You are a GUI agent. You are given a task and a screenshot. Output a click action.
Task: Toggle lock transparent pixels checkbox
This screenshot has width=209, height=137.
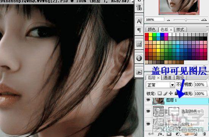click(160, 93)
